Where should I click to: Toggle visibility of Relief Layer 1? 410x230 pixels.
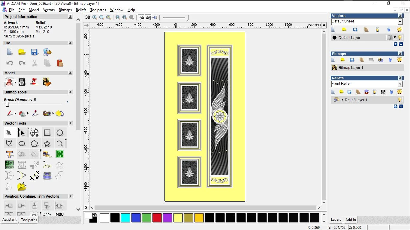pos(400,99)
